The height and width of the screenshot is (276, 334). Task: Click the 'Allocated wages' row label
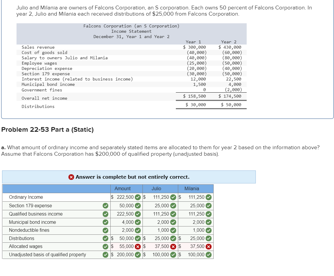pyautogui.click(x=26, y=247)
